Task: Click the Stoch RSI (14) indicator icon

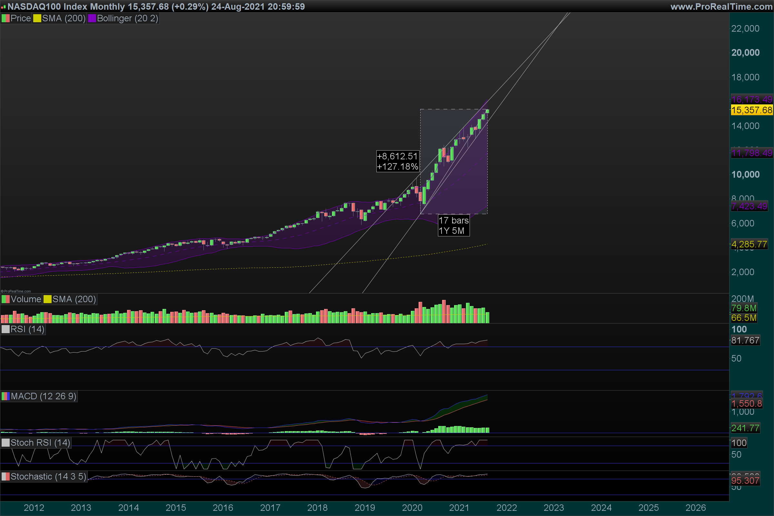Action: pos(5,442)
